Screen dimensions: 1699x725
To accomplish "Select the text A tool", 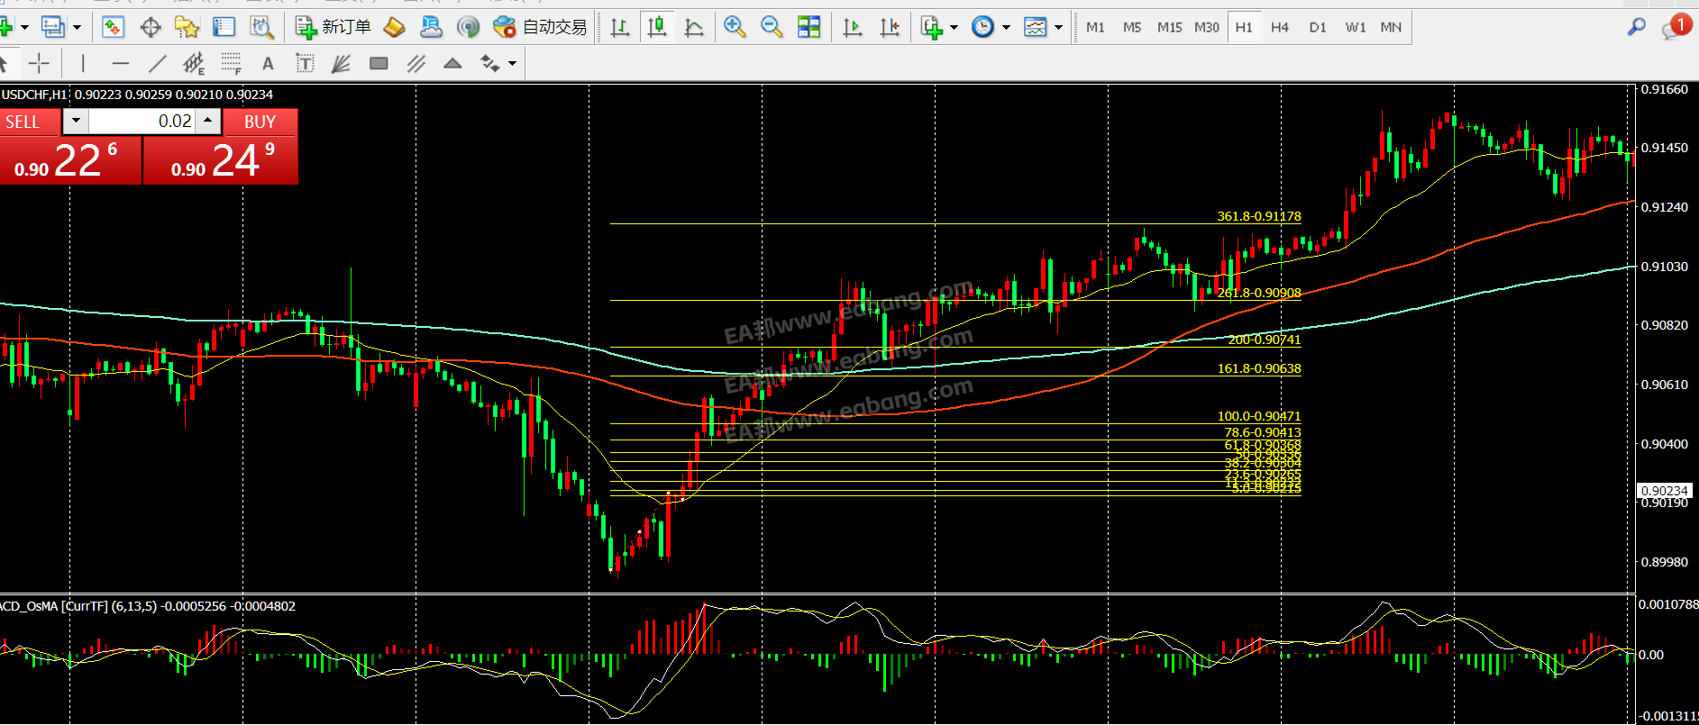I will click(268, 63).
